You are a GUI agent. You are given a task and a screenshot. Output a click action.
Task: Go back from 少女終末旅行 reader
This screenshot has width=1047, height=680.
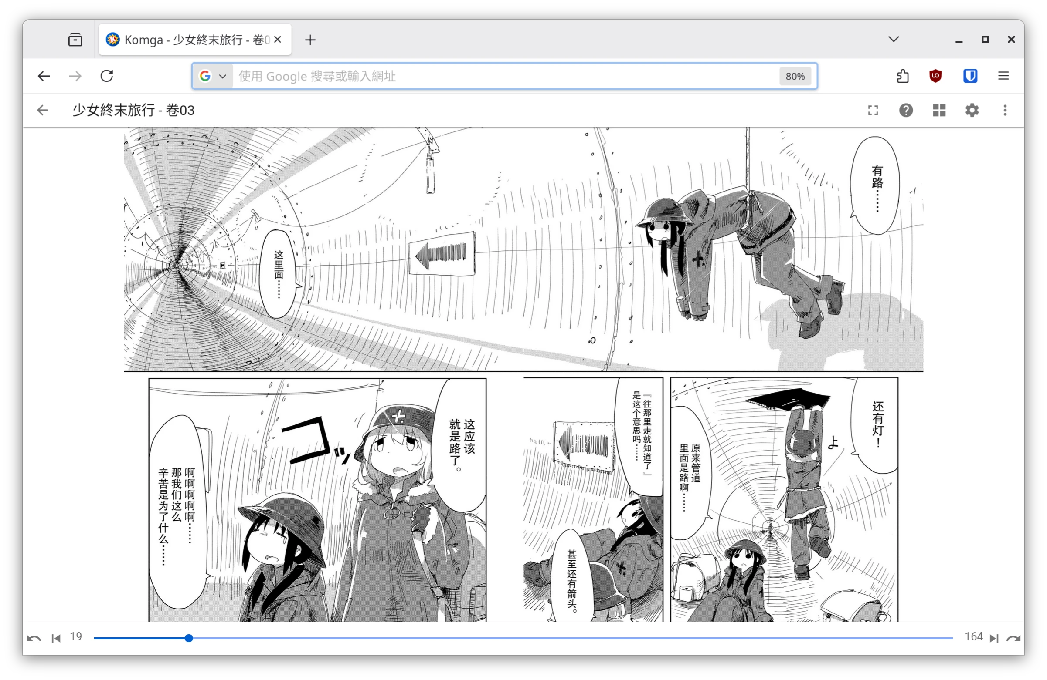click(43, 110)
